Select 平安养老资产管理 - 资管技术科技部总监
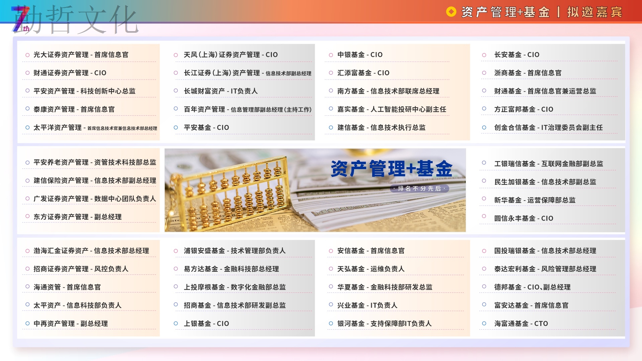The height and width of the screenshot is (361, 642). 95,162
